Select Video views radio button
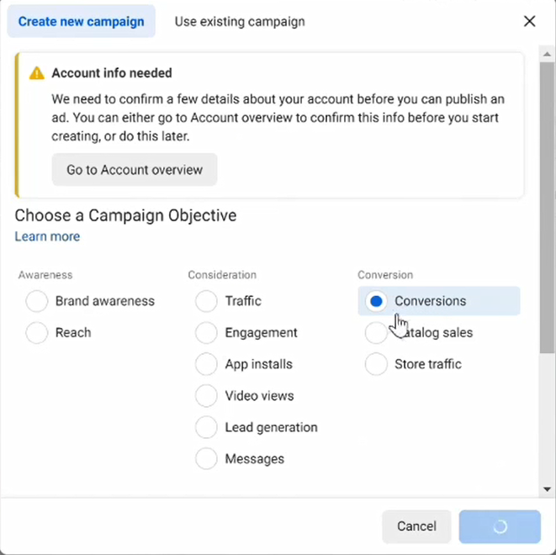556x555 pixels. point(206,395)
